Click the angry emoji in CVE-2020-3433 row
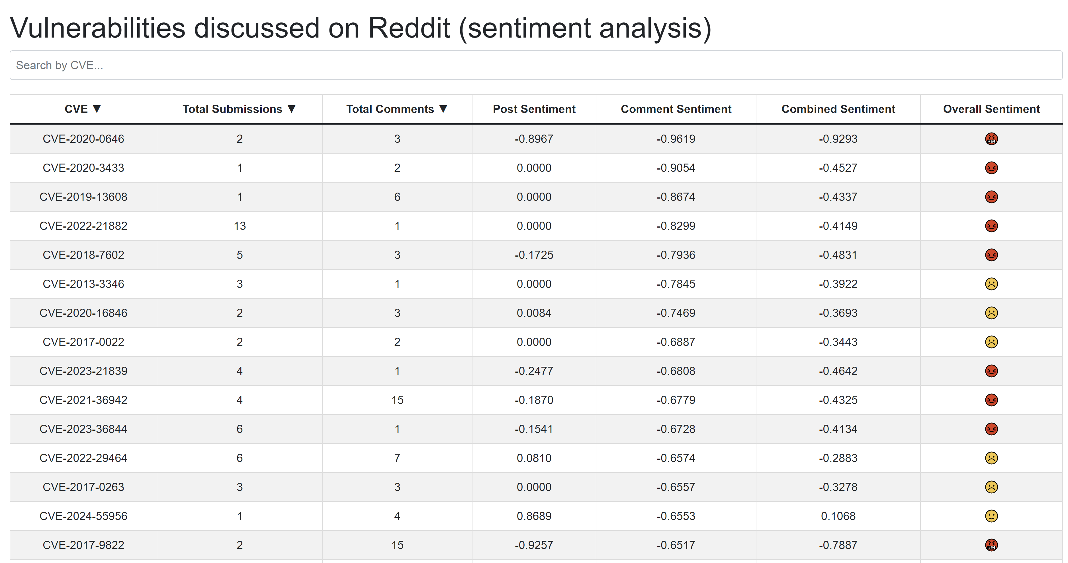 (991, 168)
